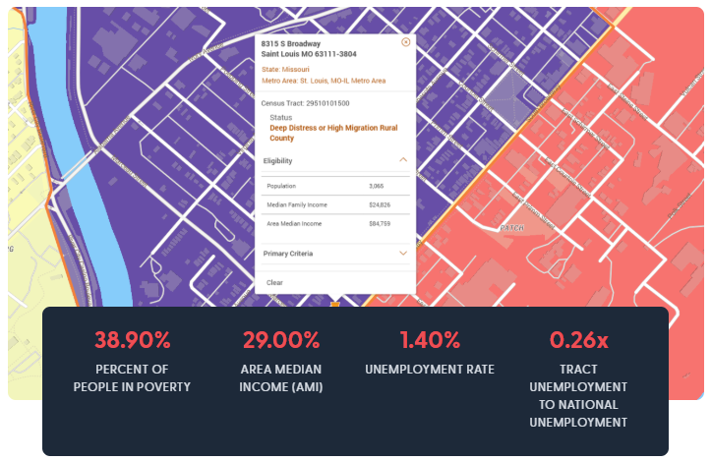The height and width of the screenshot is (461, 711).
Task: Click the 1.40% unemployment rate stat
Action: pos(429,341)
